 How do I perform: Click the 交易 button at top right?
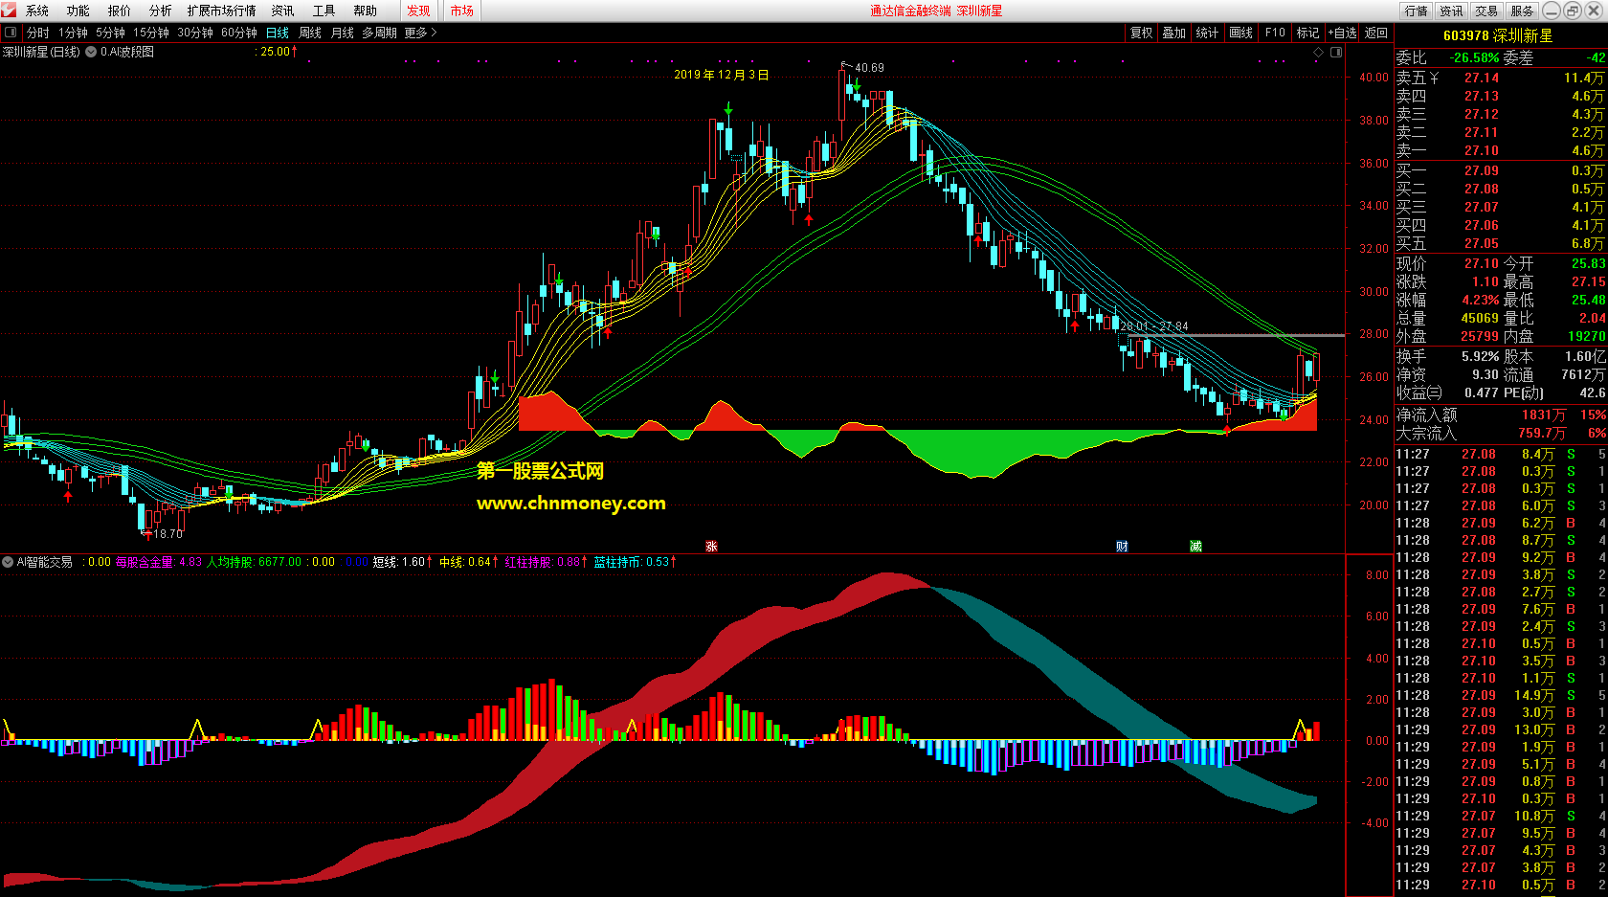coord(1486,11)
